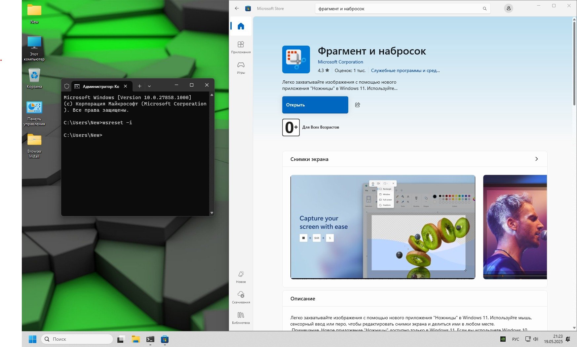This screenshot has height=347, width=577.
Task: Close the Администратор terminal tab
Action: (x=126, y=86)
